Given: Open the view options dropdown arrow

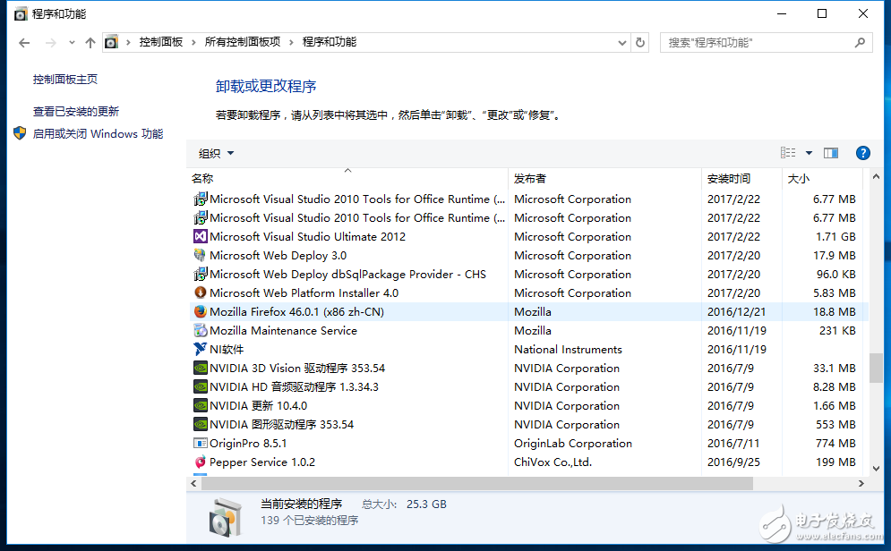Looking at the screenshot, I should [x=809, y=153].
